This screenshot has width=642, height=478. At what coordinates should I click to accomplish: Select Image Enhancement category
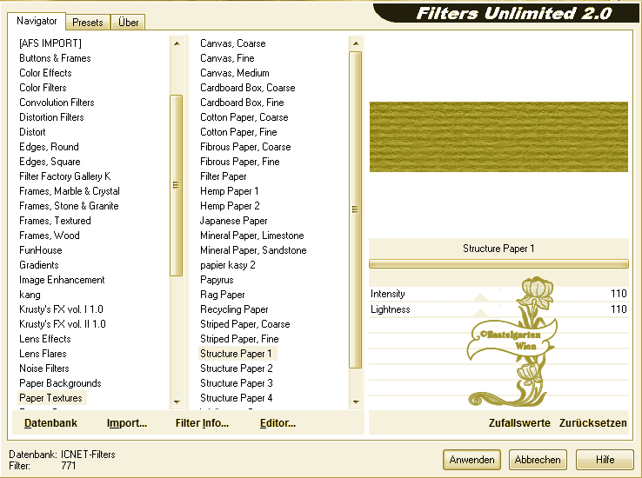click(x=62, y=280)
